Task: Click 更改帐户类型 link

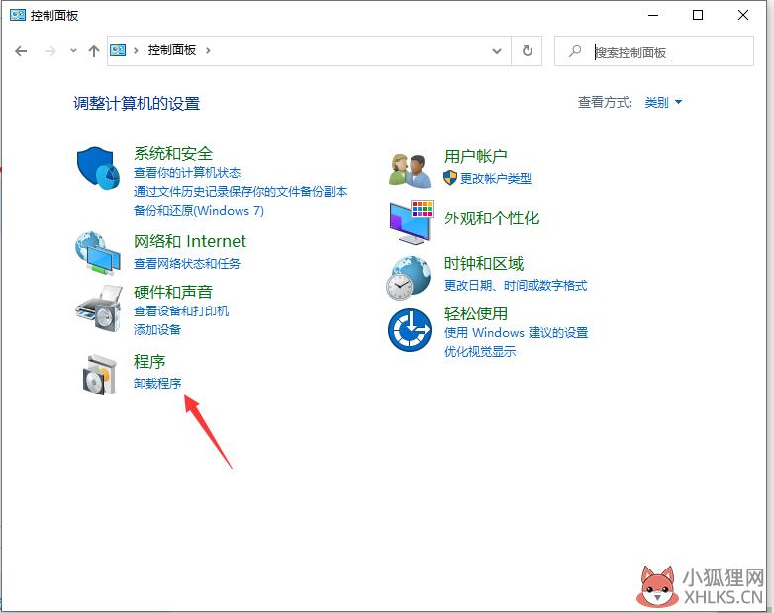Action: pyautogui.click(x=496, y=179)
